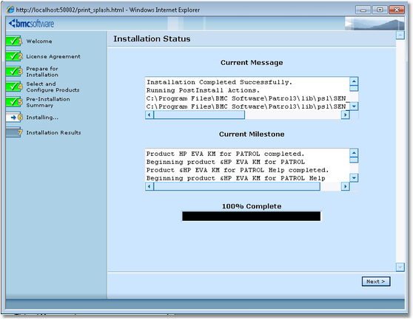
Task: Click page scroll down arrow at right edge
Action: (x=400, y=267)
